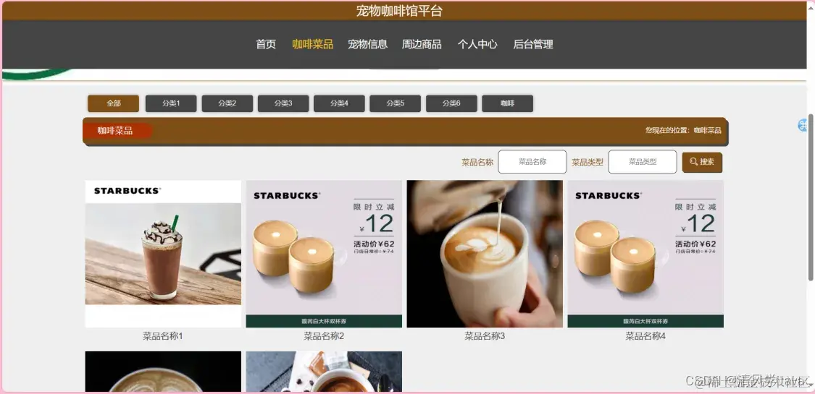Open 宠物信息 navigation item
The height and width of the screenshot is (394, 815).
pos(367,45)
